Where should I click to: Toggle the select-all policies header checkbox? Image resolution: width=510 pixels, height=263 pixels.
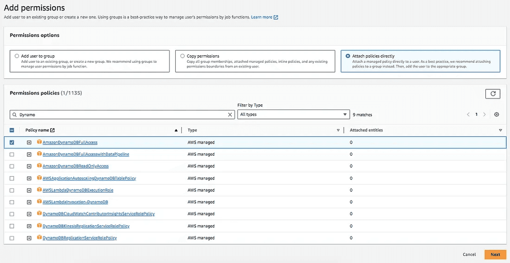pos(12,130)
